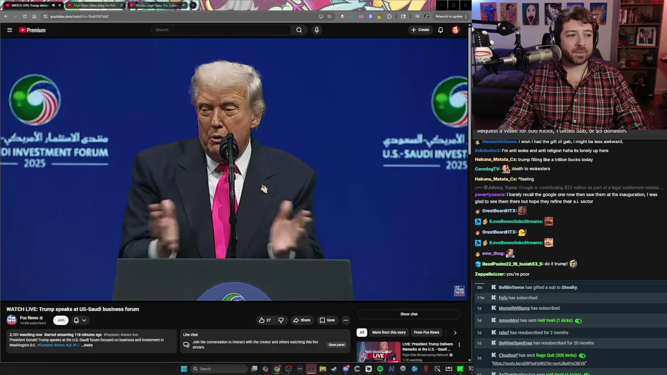Open File Explorer from taskbar

pos(323,369)
